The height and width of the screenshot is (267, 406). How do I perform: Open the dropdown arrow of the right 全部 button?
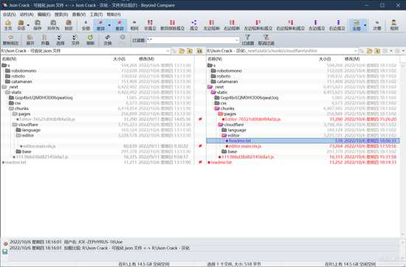coord(365,25)
